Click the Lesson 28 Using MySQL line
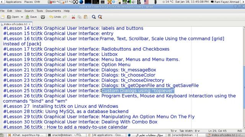 click(66, 112)
